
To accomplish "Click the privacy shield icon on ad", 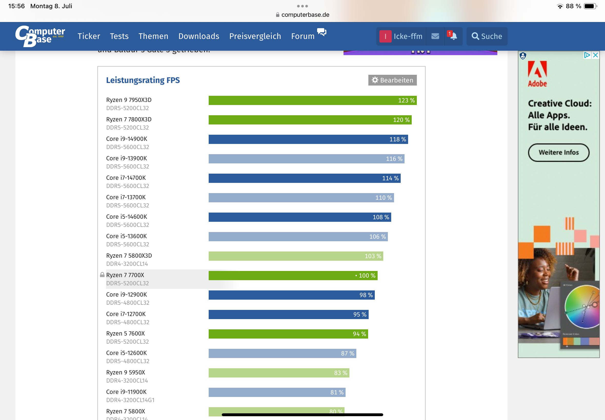I will tap(523, 56).
